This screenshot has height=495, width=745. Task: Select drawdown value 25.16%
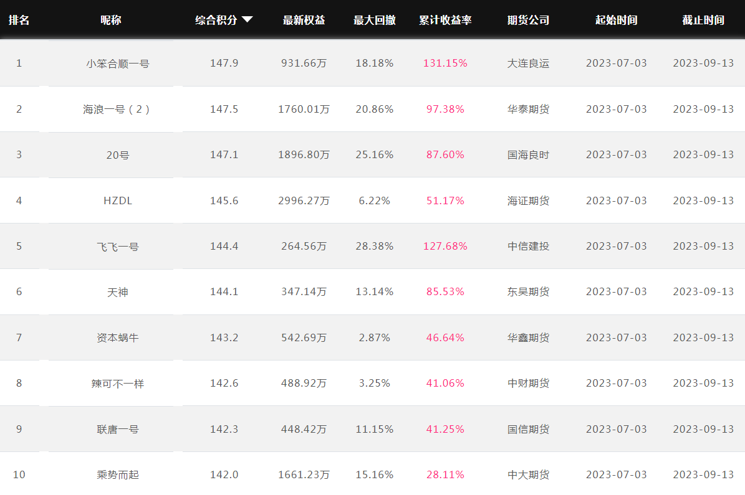375,154
